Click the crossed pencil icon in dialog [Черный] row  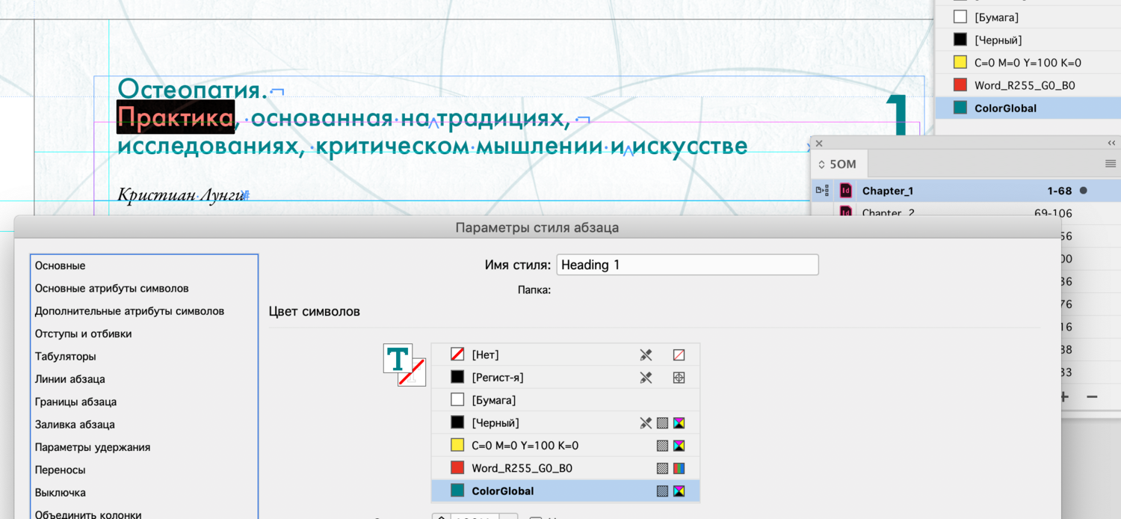[646, 423]
